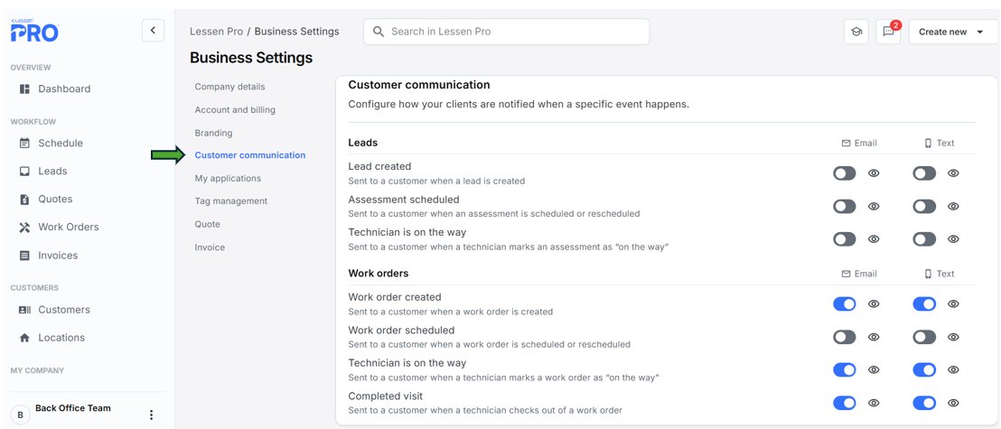This screenshot has height=429, width=1001.
Task: Select Tag management settings tab
Action: point(231,201)
